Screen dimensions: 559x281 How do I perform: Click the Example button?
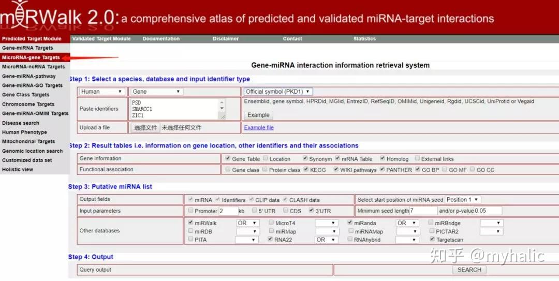coord(258,115)
